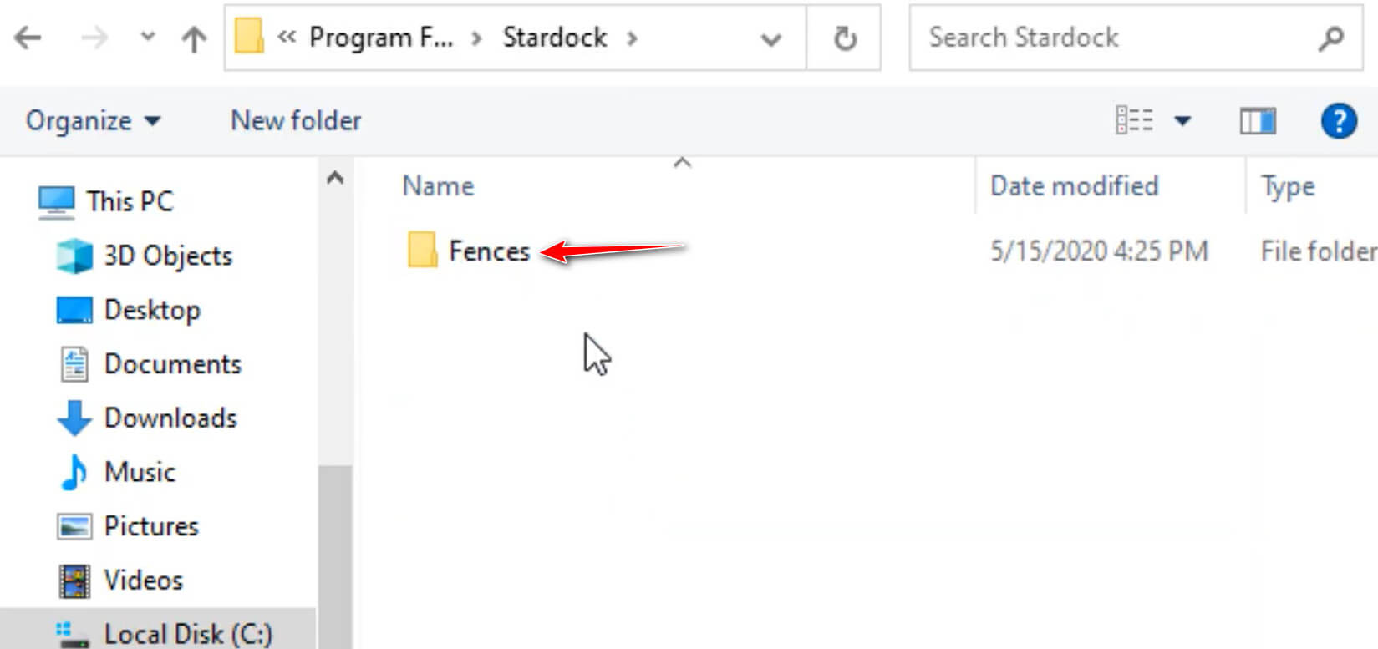Screen dimensions: 1378x649
Task: Click the Back navigation arrow
Action: point(28,38)
